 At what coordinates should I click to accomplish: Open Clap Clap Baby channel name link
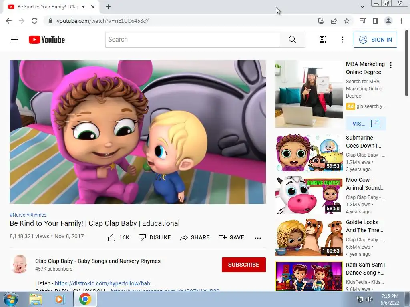click(98, 261)
